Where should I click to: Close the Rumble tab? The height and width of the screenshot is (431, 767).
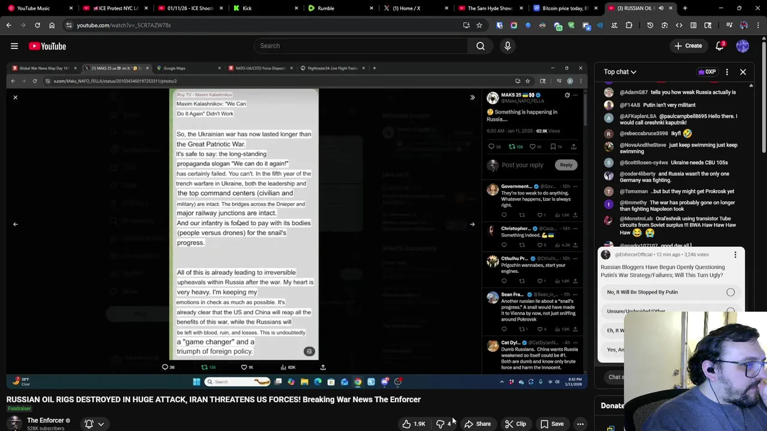pyautogui.click(x=372, y=8)
